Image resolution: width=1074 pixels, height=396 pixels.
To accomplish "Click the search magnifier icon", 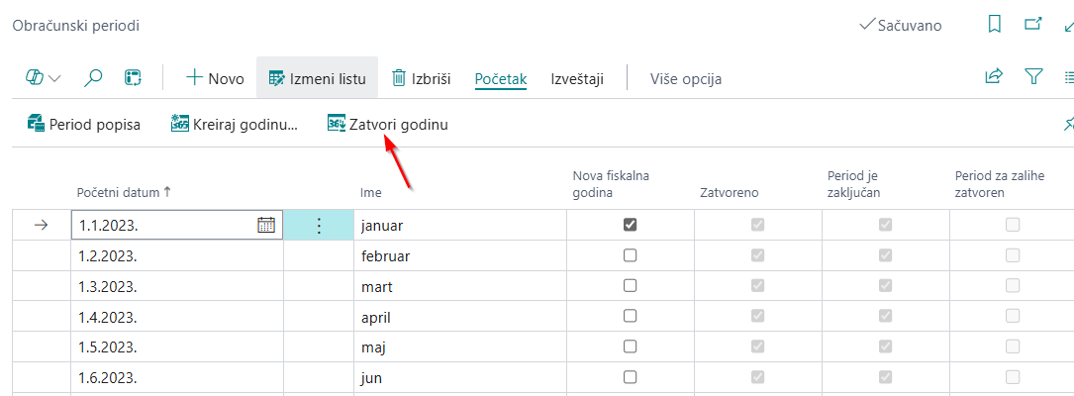I will (92, 78).
